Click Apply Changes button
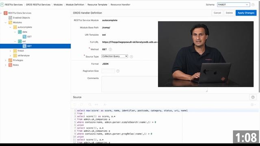Screen dimensions: 260x146 (246, 13)
